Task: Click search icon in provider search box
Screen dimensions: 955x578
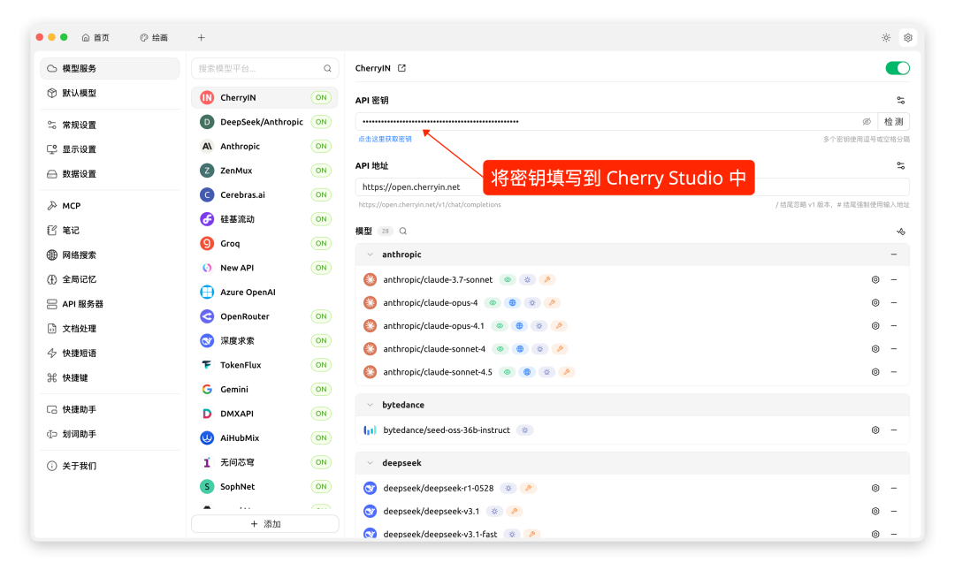Action: tap(327, 69)
